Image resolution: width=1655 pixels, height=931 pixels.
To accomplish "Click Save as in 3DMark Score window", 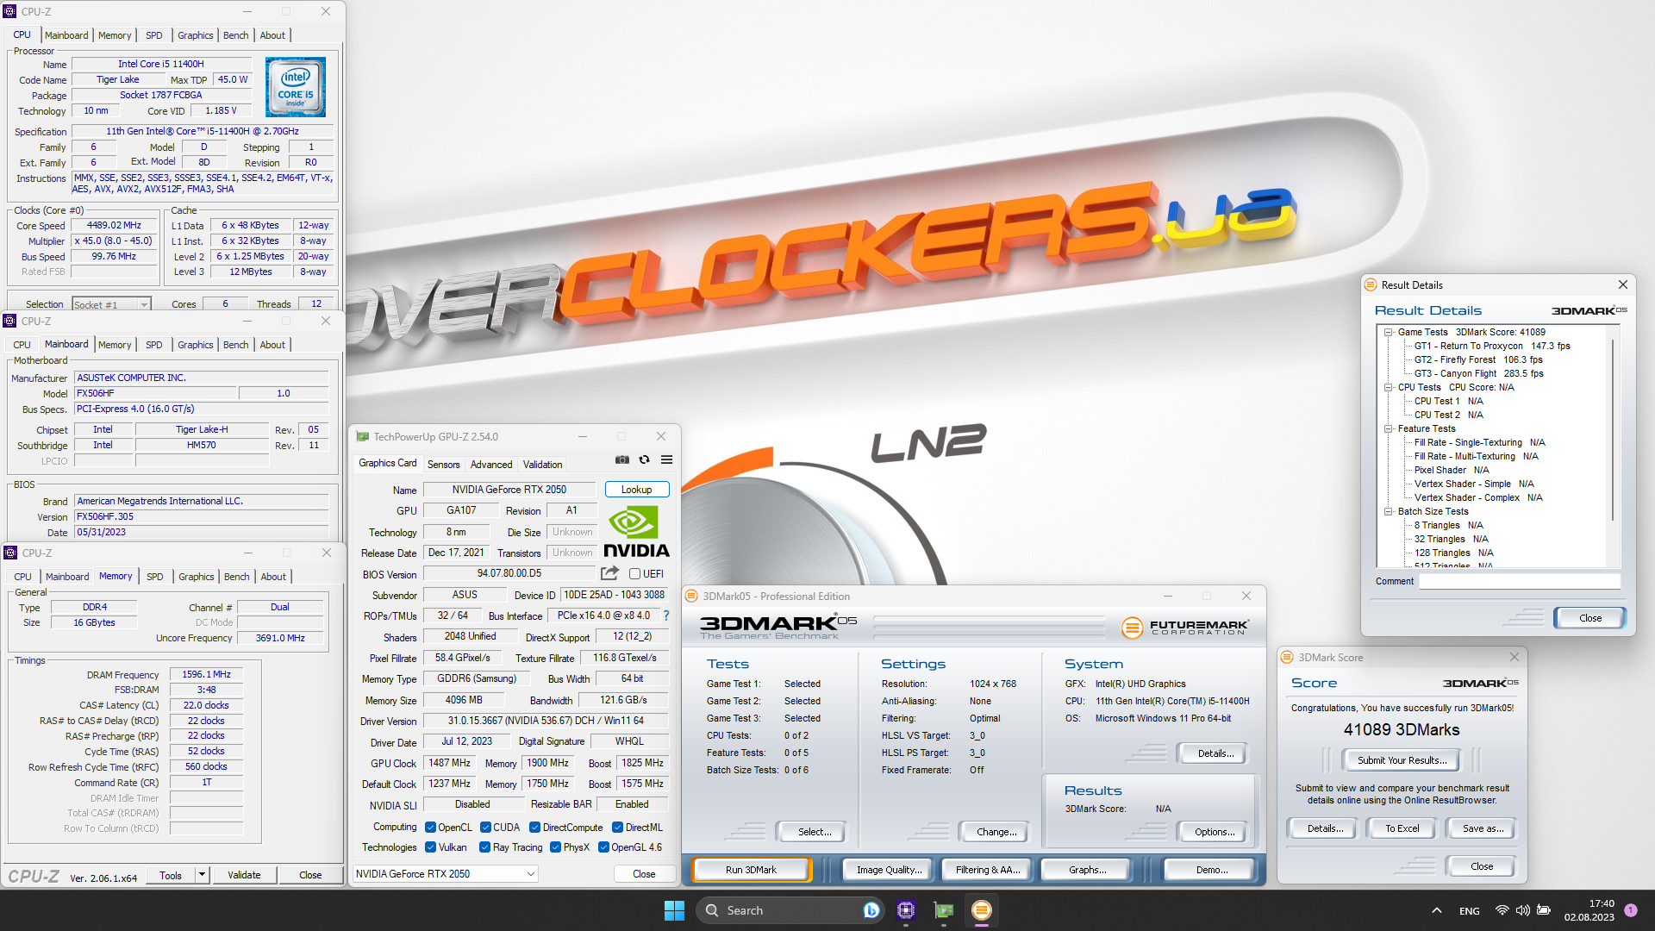I will (x=1483, y=828).
